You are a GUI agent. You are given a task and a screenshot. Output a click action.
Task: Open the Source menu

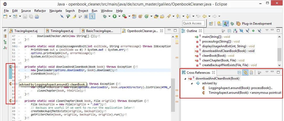[x=26, y=11]
